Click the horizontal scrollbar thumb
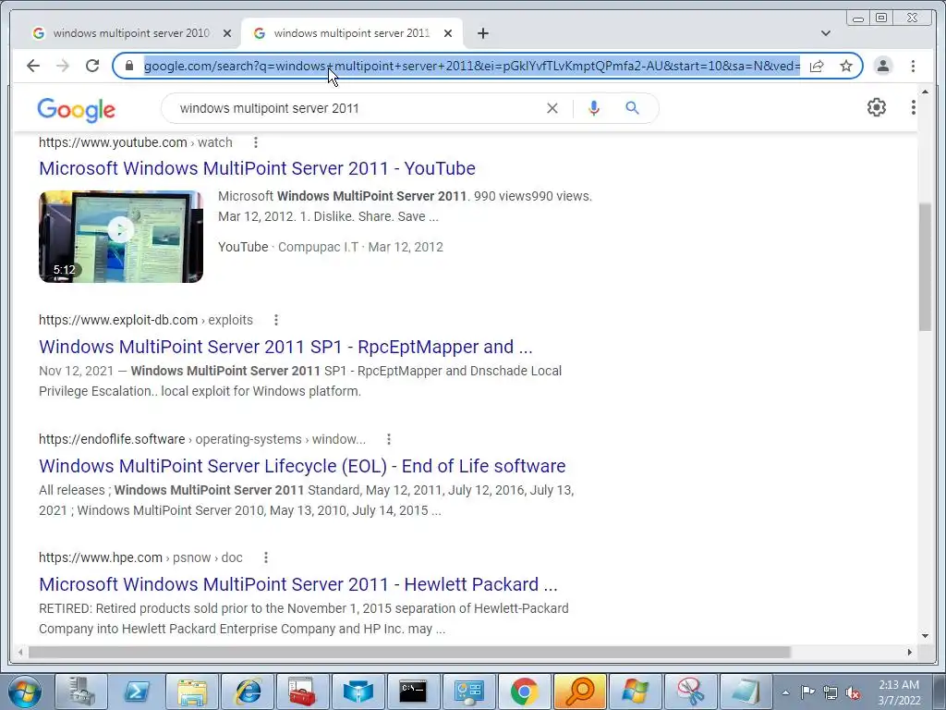The image size is (946, 710). tap(409, 652)
